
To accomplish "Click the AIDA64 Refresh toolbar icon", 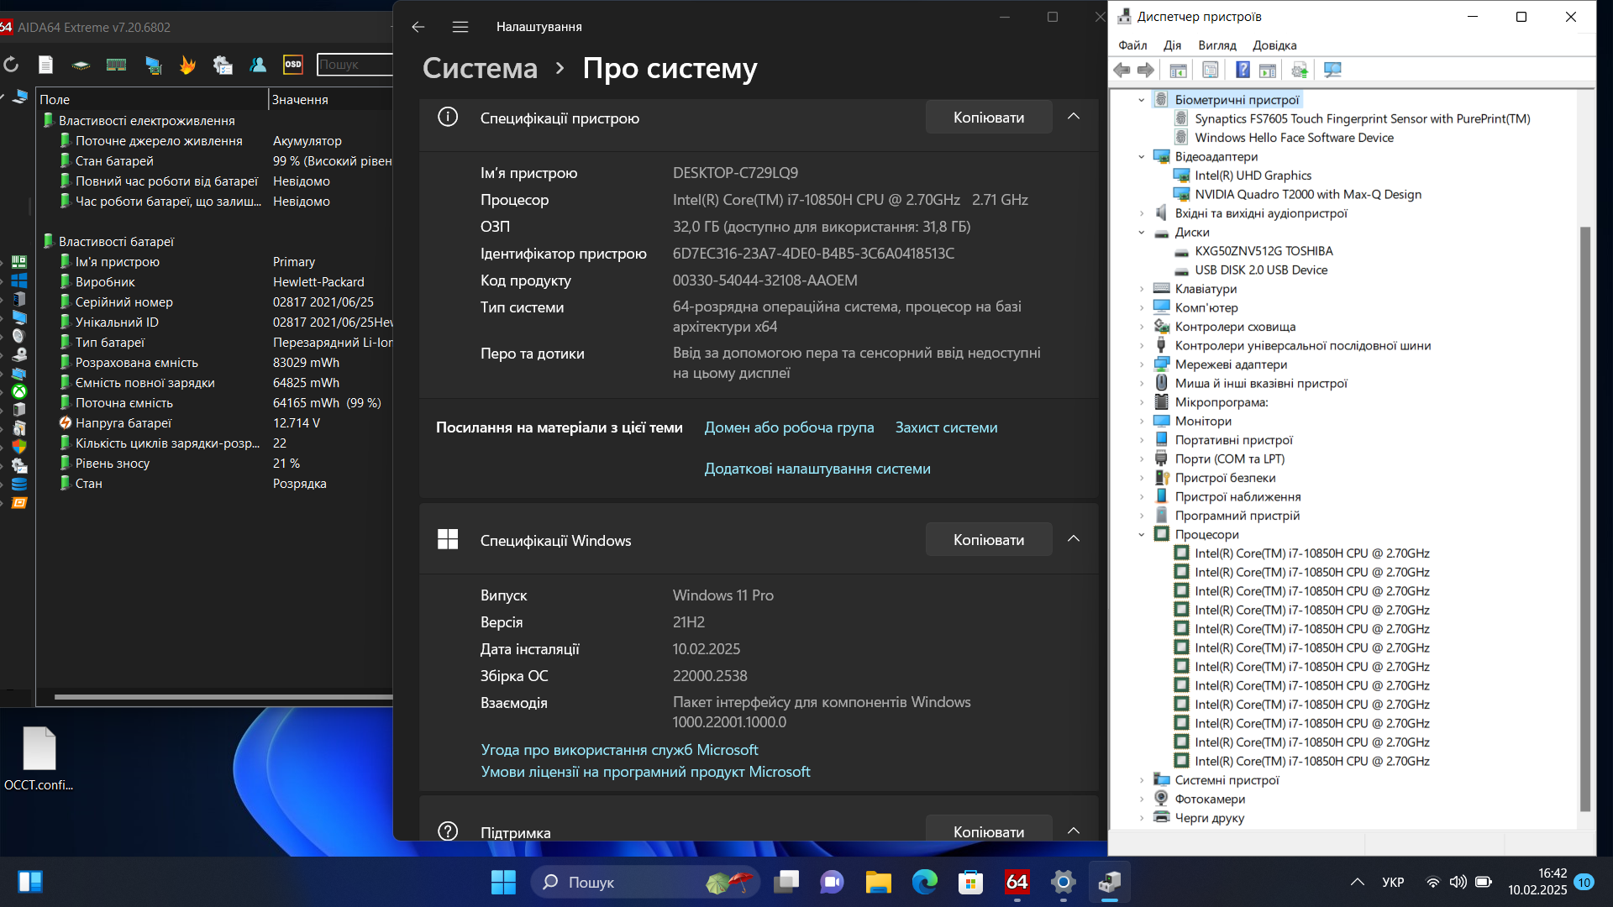I will coord(11,65).
